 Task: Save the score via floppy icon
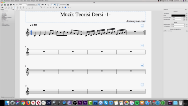8,5
